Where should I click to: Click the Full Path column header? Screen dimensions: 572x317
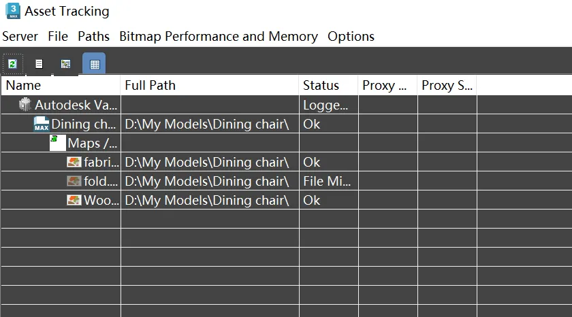[x=210, y=85]
